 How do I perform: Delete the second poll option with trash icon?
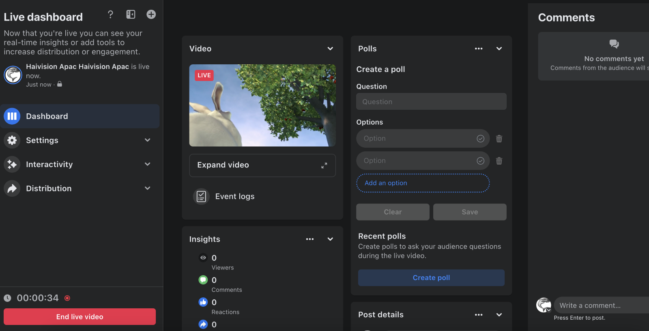tap(499, 161)
